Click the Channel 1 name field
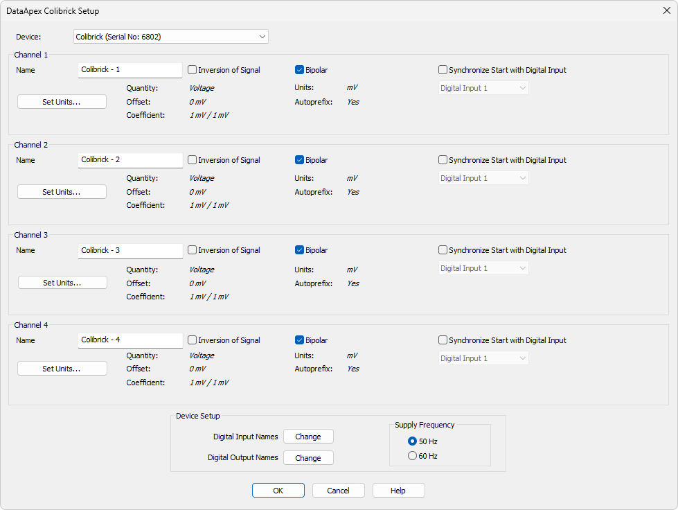This screenshot has height=510, width=678. click(x=130, y=70)
